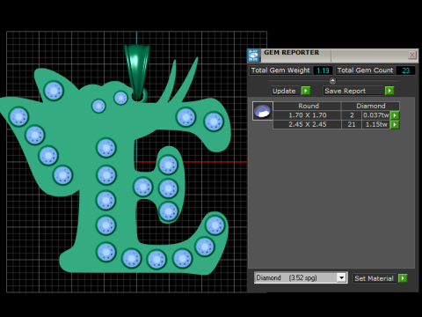Close the Gem Reporter panel

(412, 55)
